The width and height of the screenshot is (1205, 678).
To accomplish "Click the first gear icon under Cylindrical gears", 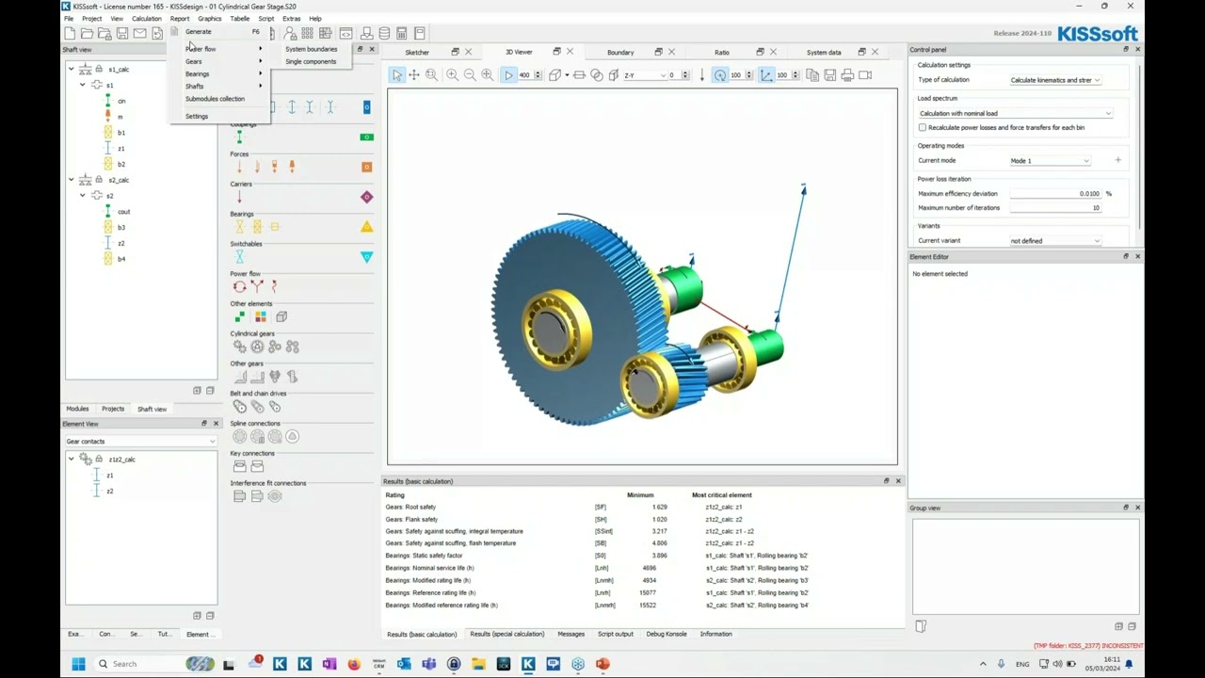I will tap(239, 347).
